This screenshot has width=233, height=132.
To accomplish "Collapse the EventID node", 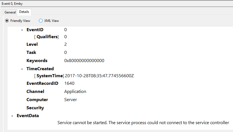I will pos(22,30).
